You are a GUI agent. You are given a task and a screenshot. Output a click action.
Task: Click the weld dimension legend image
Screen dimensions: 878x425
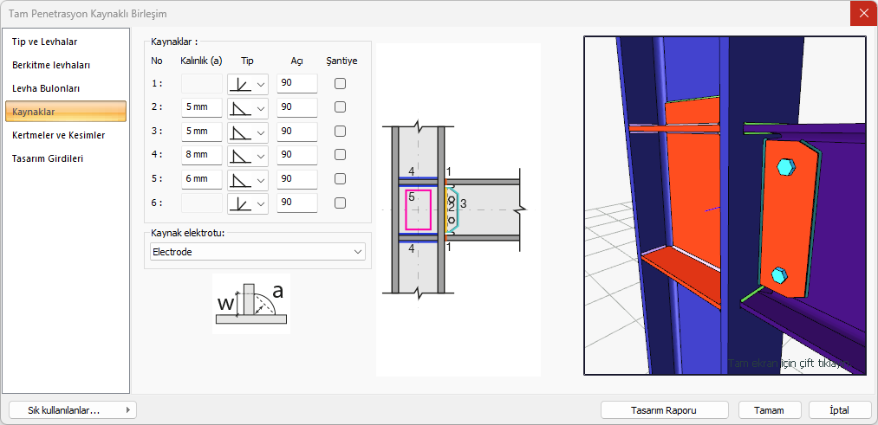tap(251, 304)
